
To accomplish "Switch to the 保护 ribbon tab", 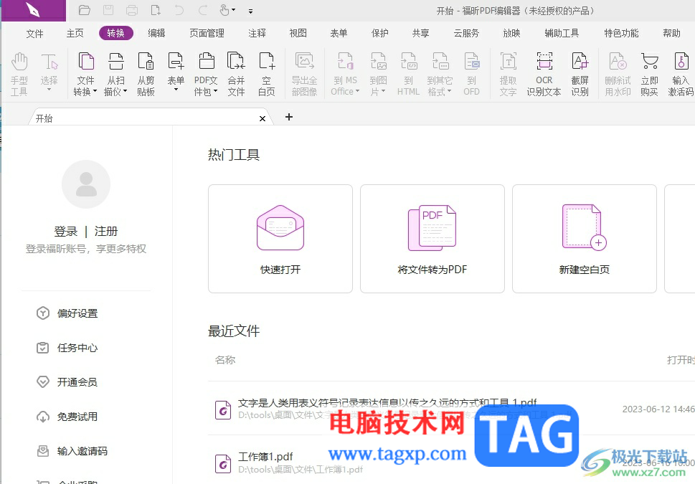I will point(380,33).
